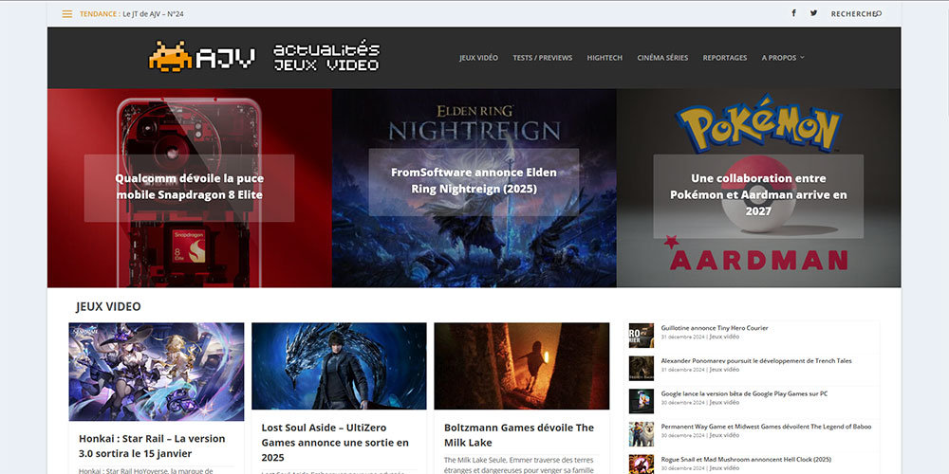
Task: Click Tiny Hero Courier small thumbnail
Action: coord(641,336)
